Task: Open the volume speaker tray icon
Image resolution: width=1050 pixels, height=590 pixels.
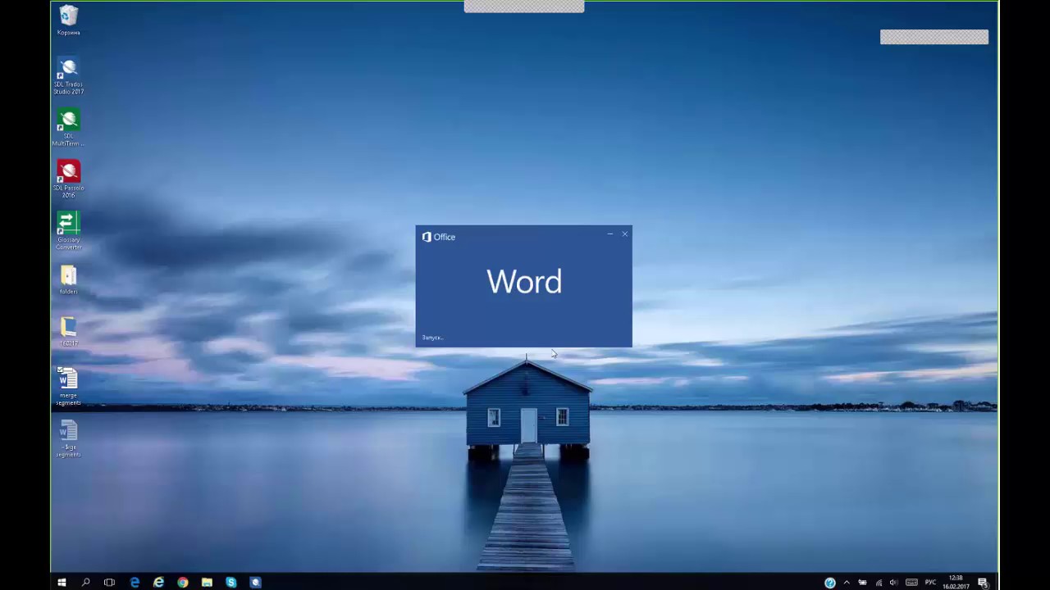Action: 893,583
